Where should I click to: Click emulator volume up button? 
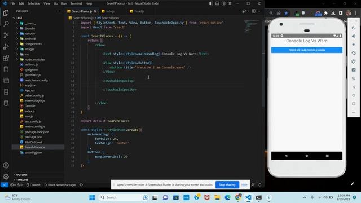point(354,36)
